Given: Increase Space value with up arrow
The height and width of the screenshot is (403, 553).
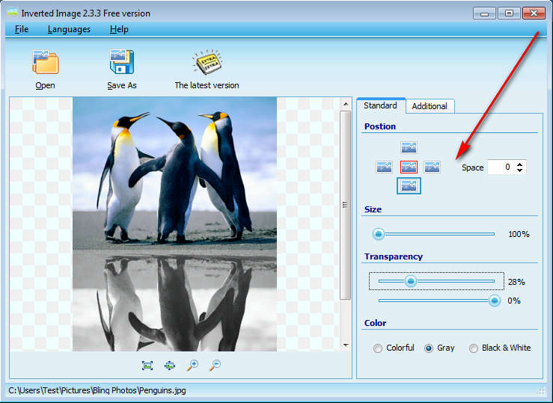Looking at the screenshot, I should (x=520, y=164).
